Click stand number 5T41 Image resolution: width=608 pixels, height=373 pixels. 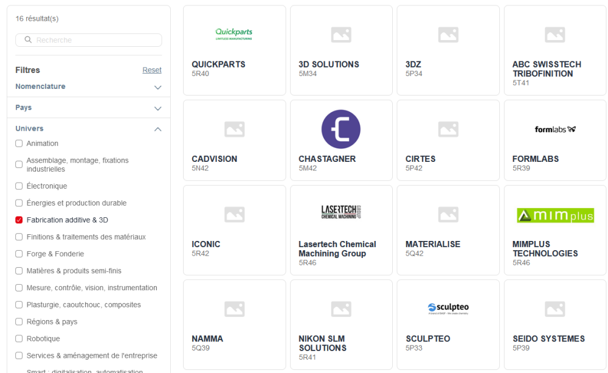click(x=521, y=83)
